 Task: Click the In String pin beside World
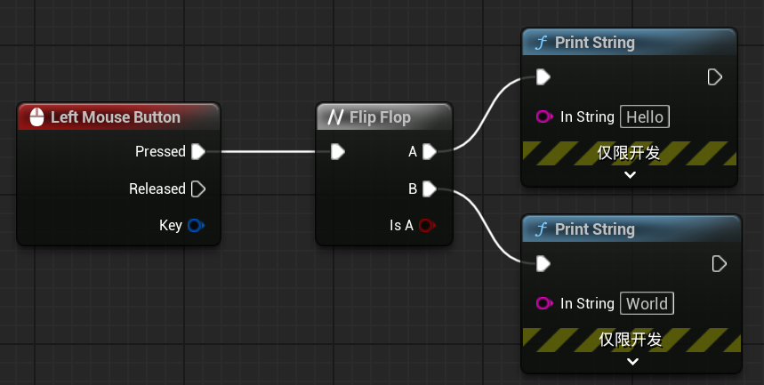[545, 303]
